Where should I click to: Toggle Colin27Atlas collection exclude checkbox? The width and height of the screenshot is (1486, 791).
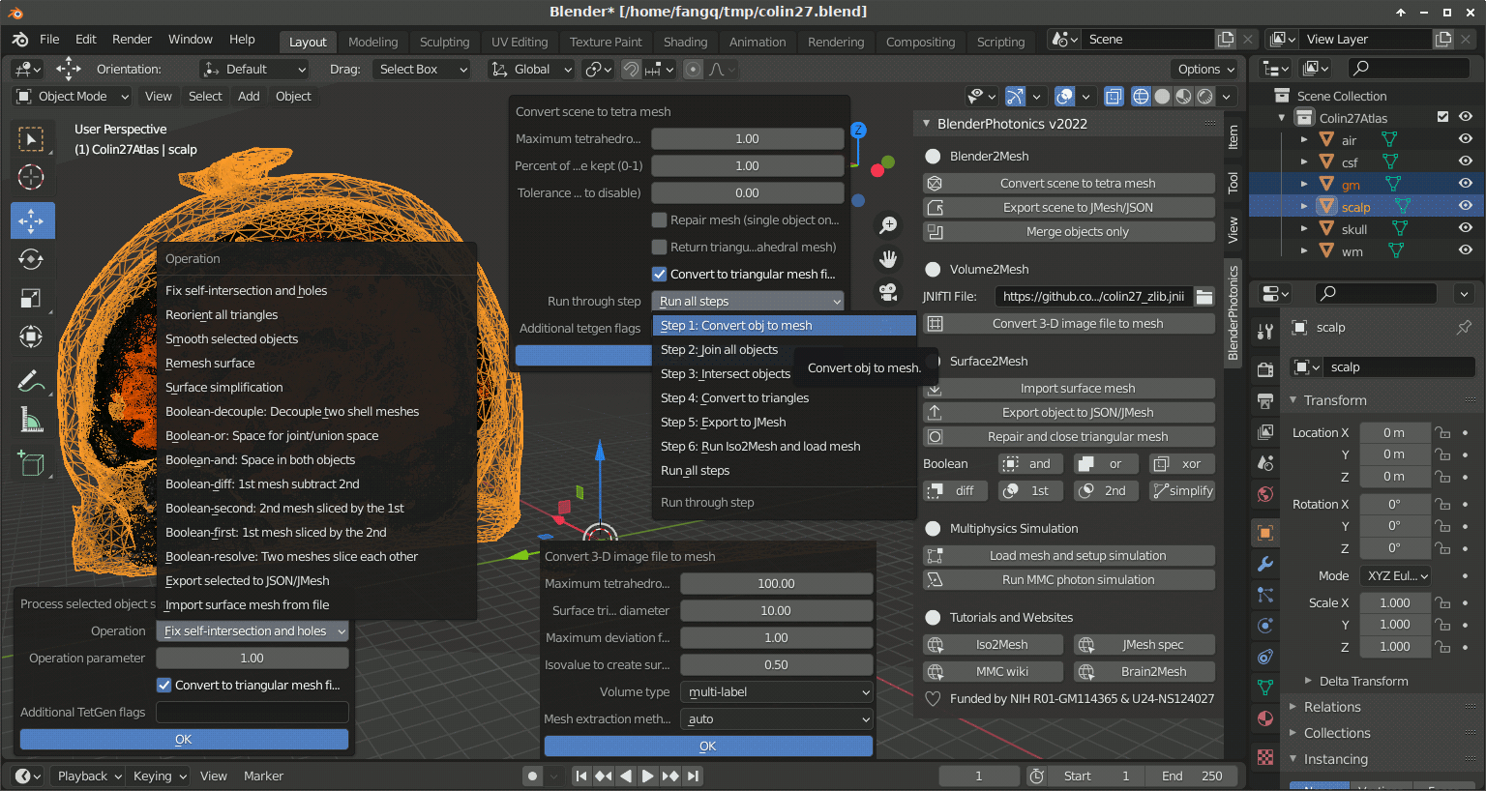point(1442,117)
